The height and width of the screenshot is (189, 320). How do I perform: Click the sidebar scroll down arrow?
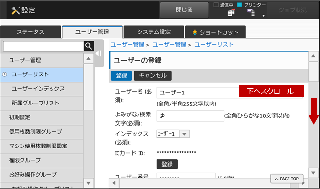pos(88,183)
